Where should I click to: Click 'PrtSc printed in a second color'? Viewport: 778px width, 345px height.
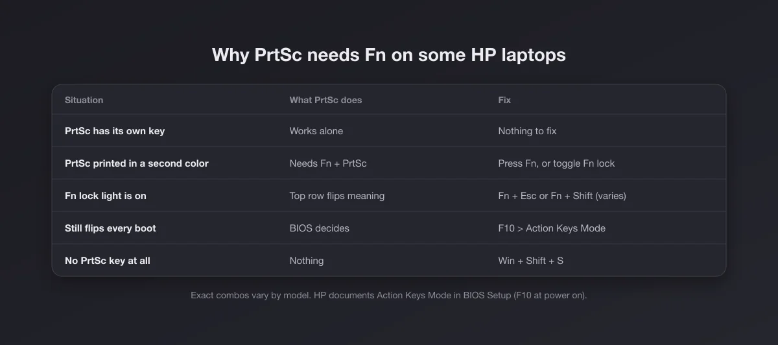(137, 163)
